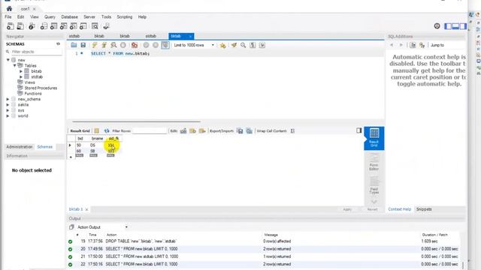This screenshot has height=270, width=481.
Task: Open the Query menu
Action: pyautogui.click(x=50, y=16)
